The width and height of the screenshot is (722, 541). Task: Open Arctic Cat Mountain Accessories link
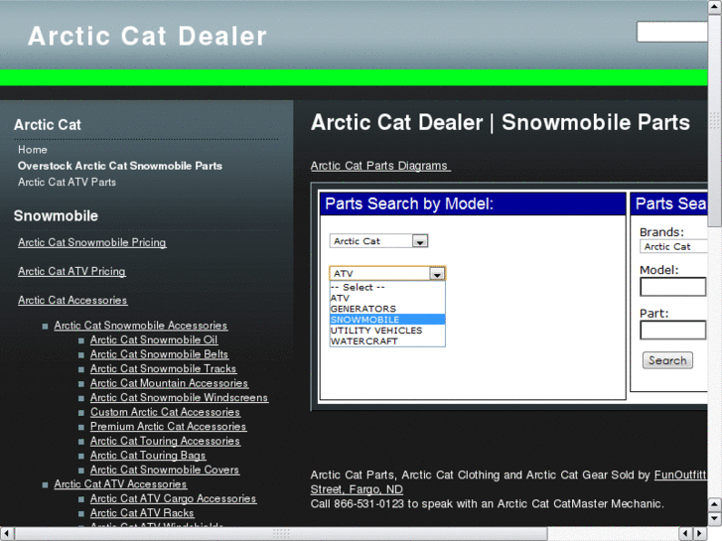tap(169, 383)
